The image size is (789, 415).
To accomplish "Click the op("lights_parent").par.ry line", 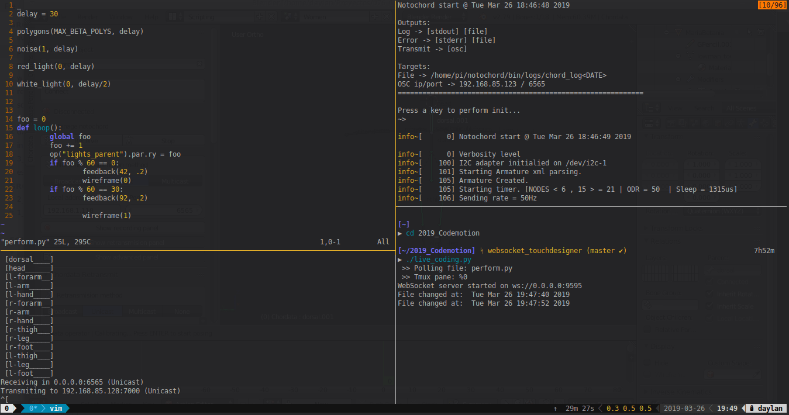I will (x=115, y=154).
